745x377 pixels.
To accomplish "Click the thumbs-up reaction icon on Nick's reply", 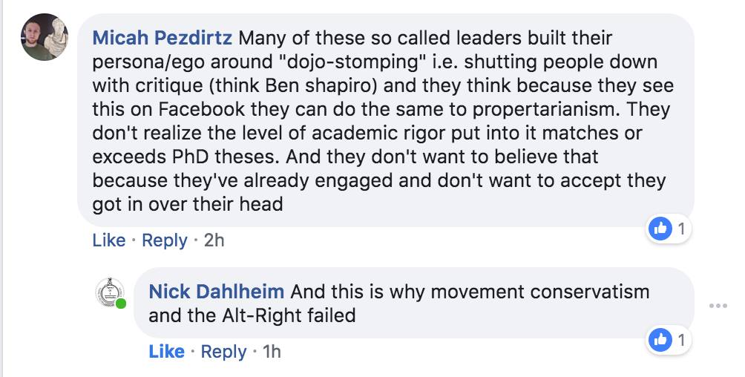I will point(660,341).
